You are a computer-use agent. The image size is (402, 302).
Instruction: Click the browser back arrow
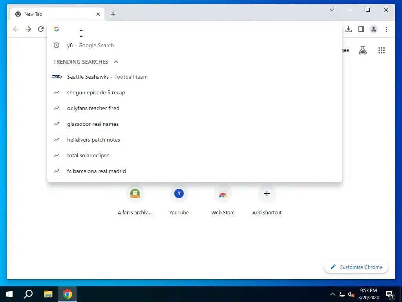(x=16, y=29)
